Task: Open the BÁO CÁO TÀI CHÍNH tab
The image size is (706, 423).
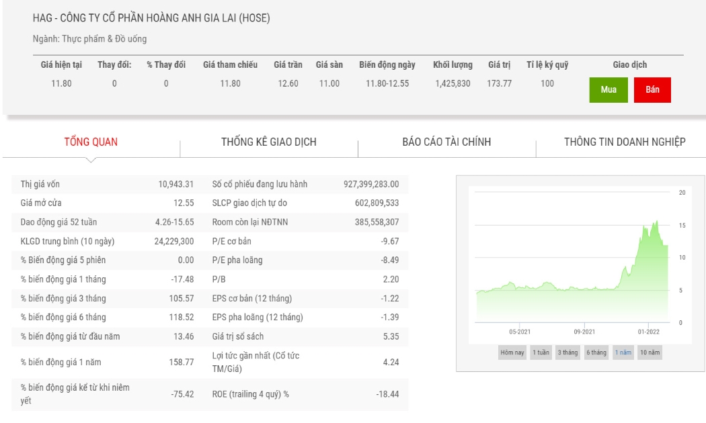Action: 446,142
